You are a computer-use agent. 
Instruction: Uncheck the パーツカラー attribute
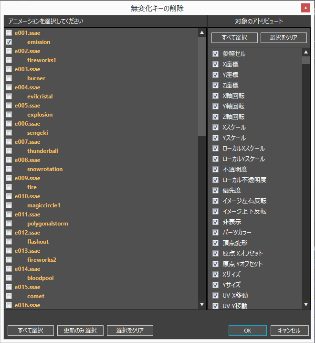click(216, 232)
